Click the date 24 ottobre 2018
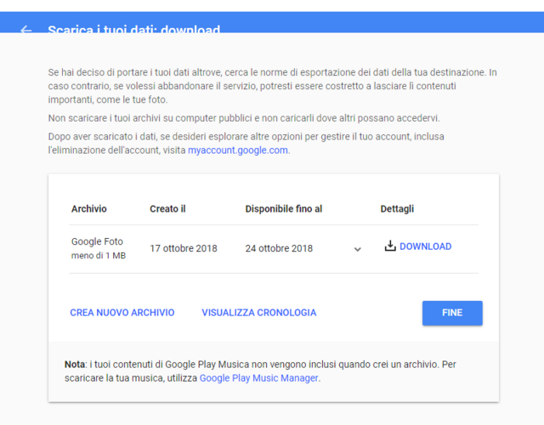This screenshot has width=544, height=425. pos(279,248)
